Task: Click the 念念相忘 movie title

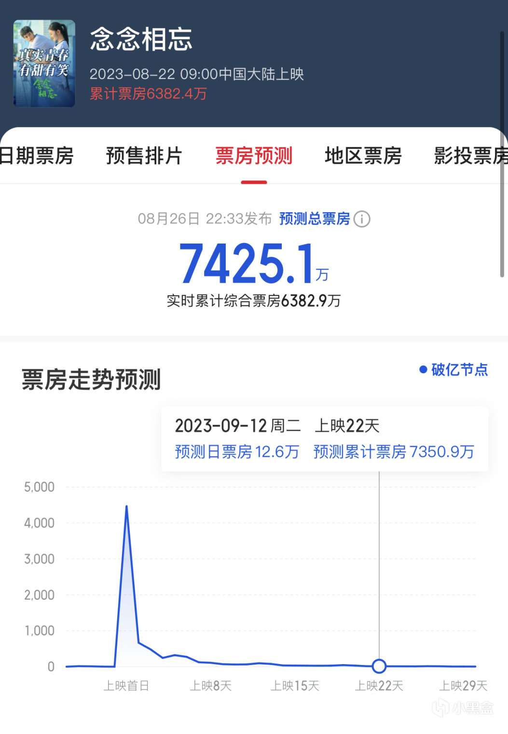Action: tap(141, 39)
